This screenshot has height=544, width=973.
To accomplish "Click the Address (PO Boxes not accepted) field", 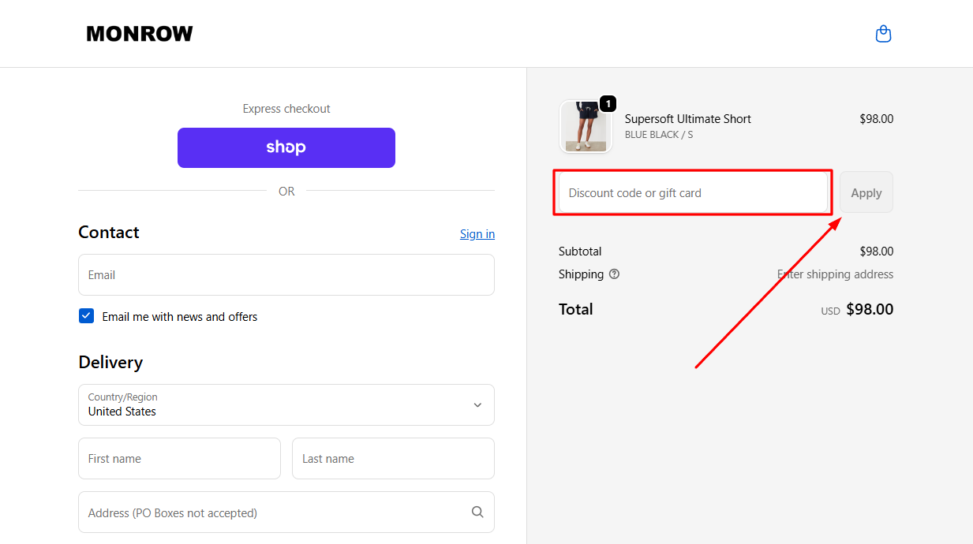I will click(x=286, y=512).
